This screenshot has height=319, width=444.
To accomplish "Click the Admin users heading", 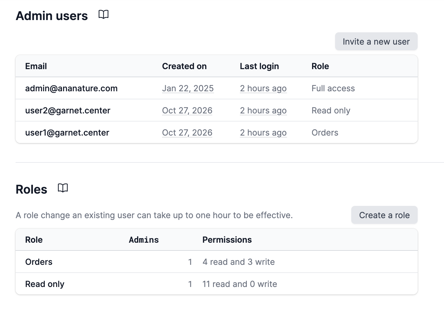I will (x=52, y=16).
